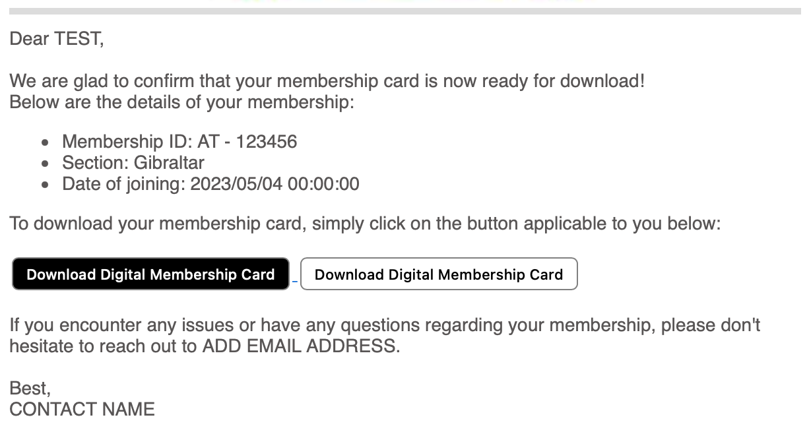Click the 'To download your membership card' instruction line
The image size is (809, 438).
[365, 224]
